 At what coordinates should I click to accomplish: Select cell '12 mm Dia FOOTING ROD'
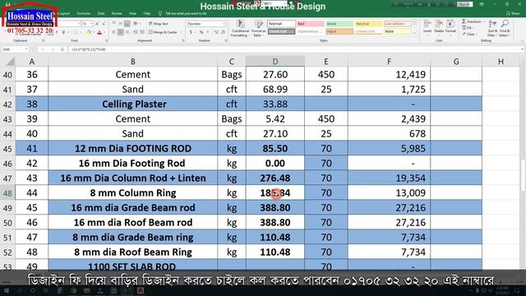coord(133,149)
